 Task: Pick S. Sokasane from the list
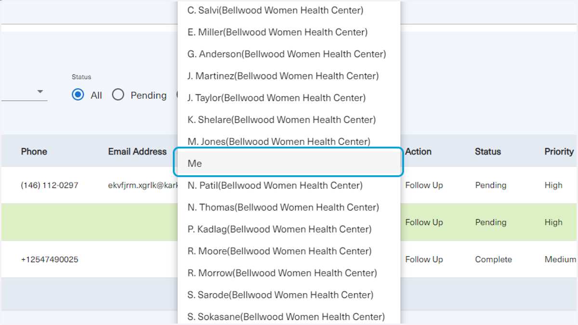point(289,317)
